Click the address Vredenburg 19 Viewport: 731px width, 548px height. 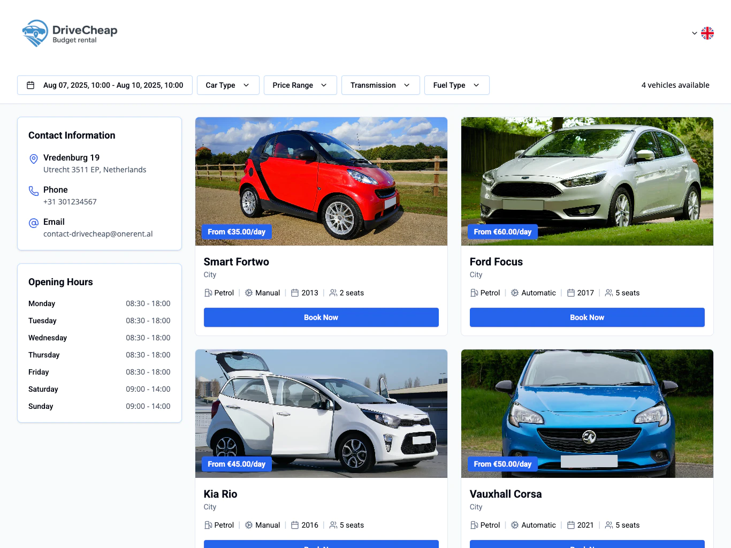tap(71, 157)
